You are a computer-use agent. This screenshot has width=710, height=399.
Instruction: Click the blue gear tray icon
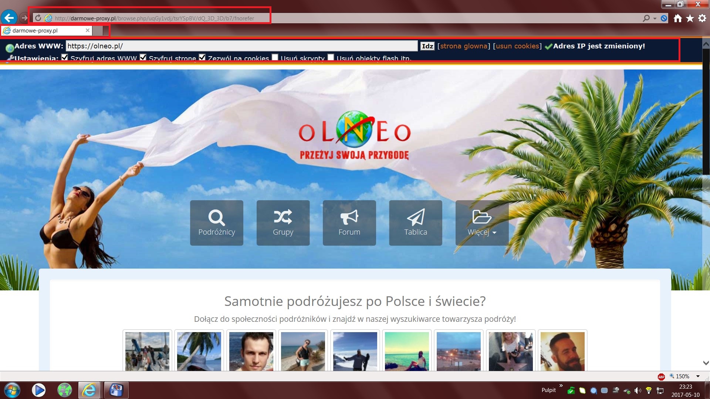click(x=594, y=391)
